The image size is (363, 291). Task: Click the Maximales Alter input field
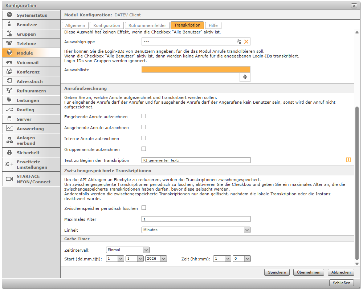(196, 219)
